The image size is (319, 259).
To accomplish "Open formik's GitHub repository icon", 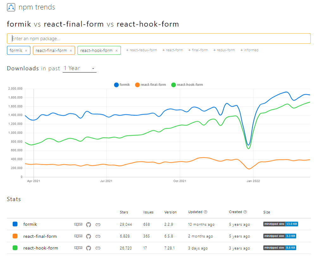I will (88, 224).
